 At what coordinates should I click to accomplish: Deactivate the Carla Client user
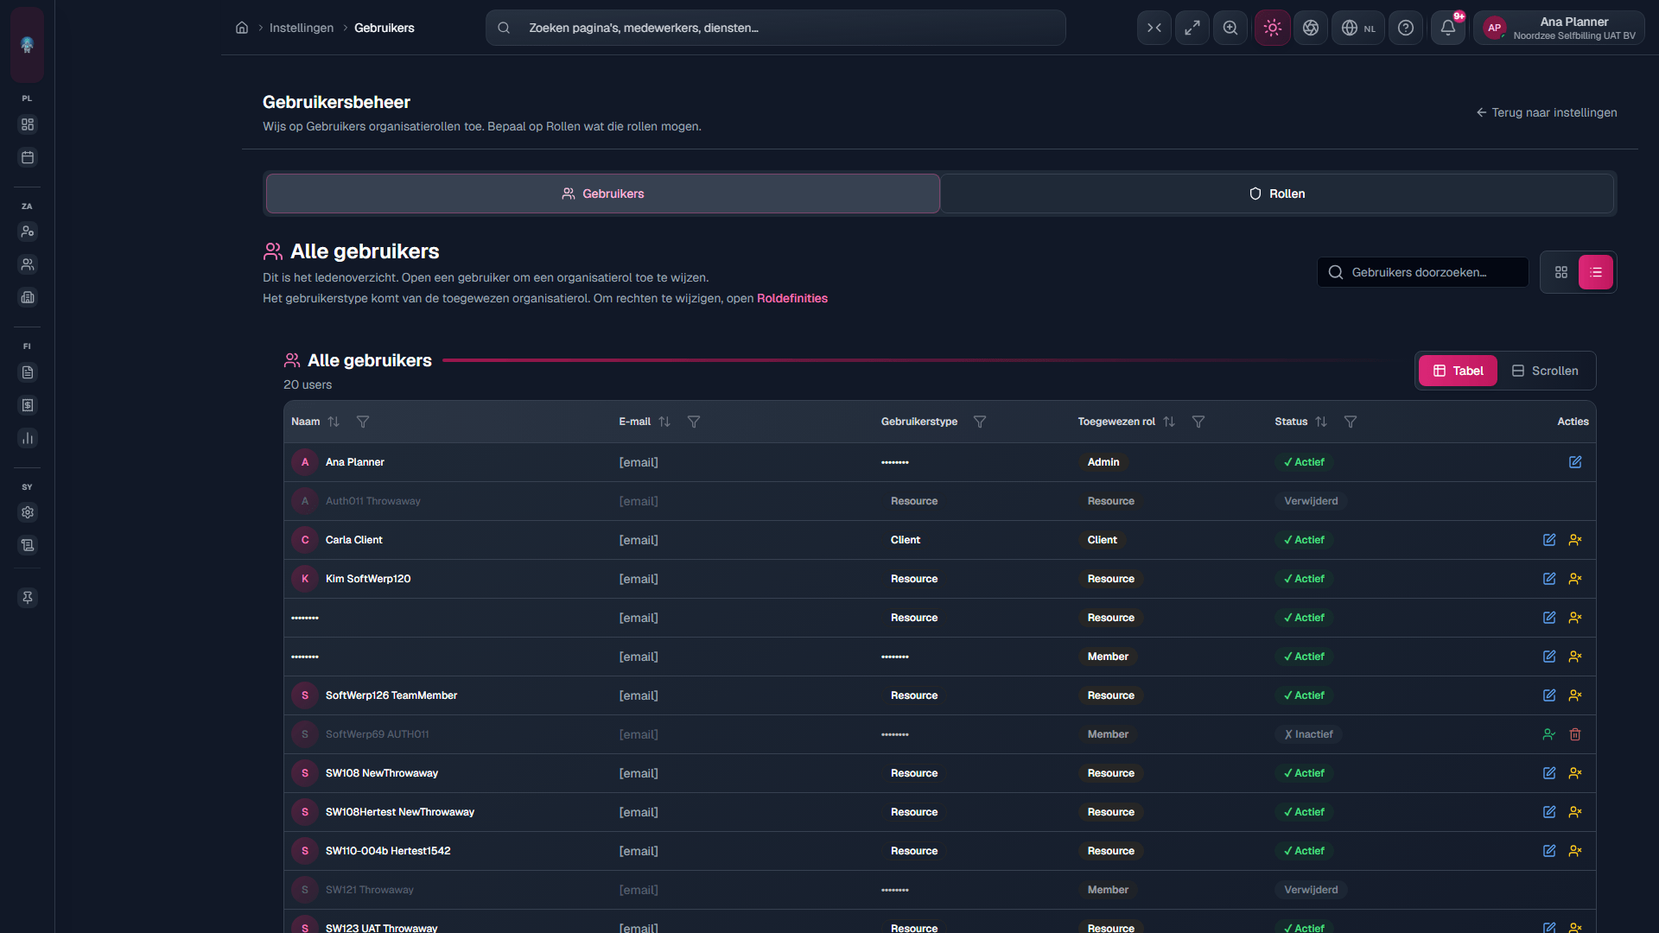tap(1575, 540)
